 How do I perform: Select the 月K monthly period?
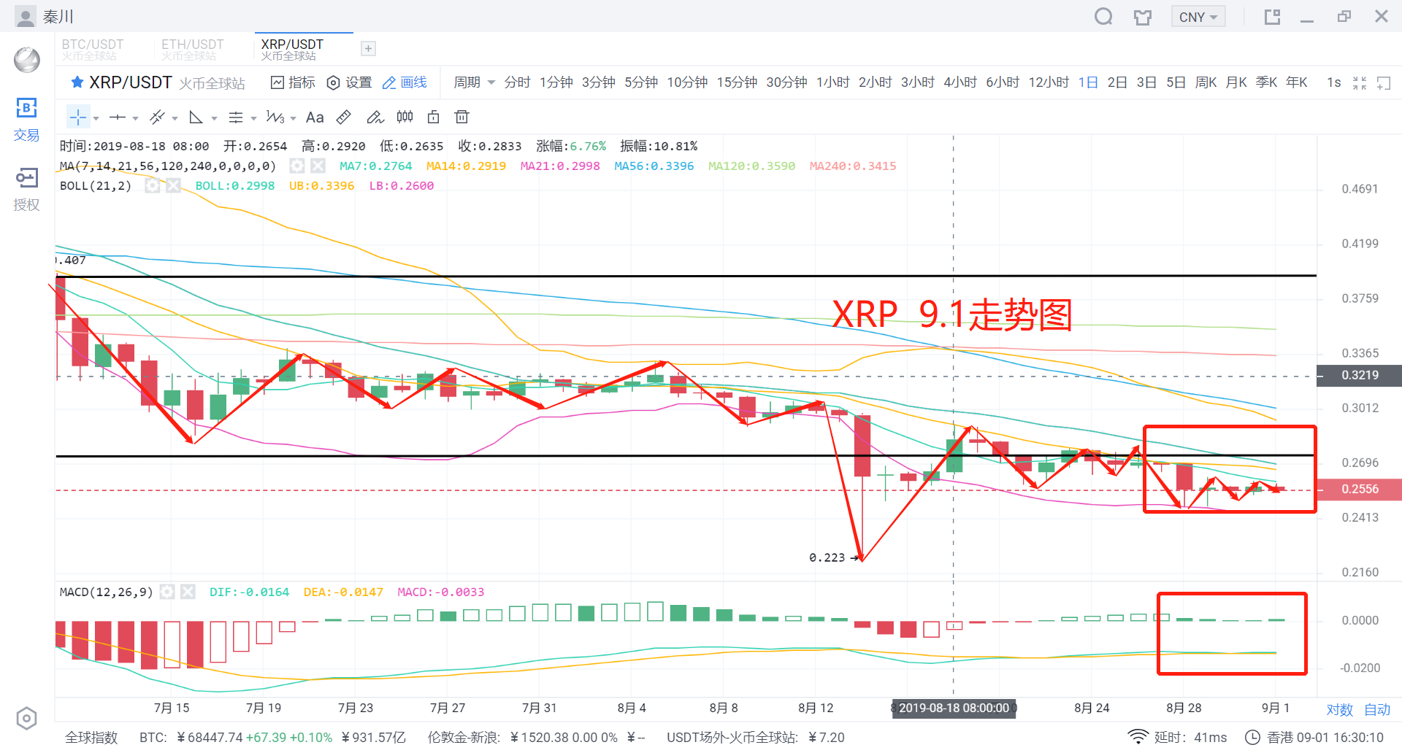[1236, 82]
